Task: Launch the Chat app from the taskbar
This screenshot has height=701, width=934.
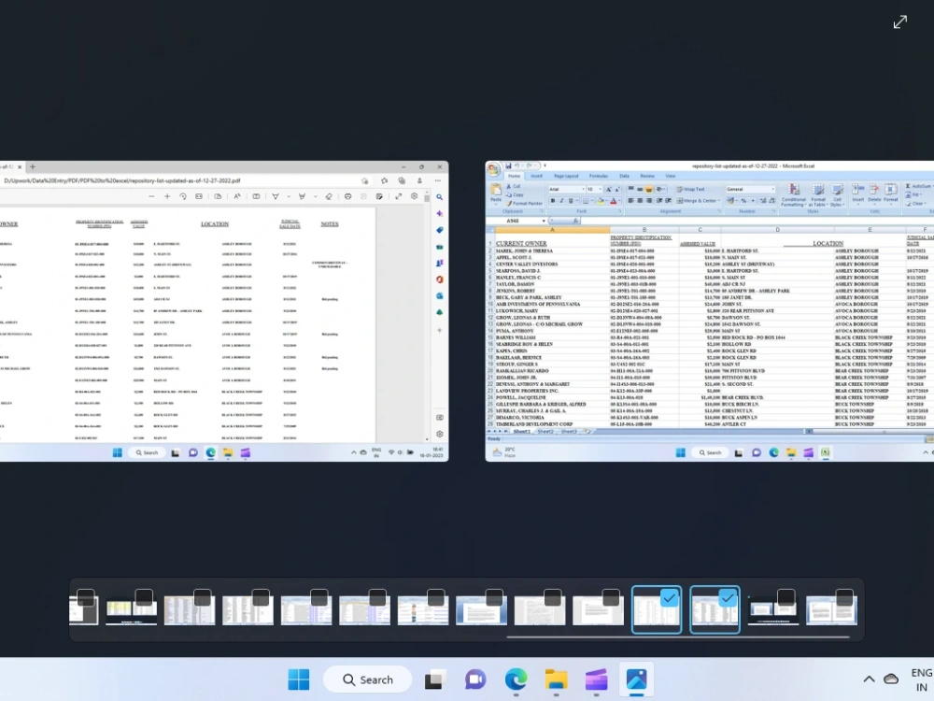Action: [475, 679]
